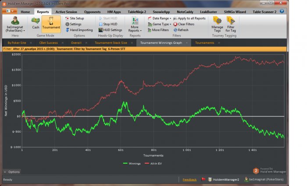
Task: Open the help question mark icon
Action: [x=282, y=11]
